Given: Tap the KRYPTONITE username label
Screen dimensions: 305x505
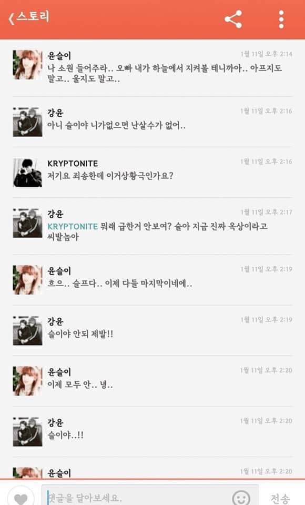Looking at the screenshot, I should click(73, 164).
